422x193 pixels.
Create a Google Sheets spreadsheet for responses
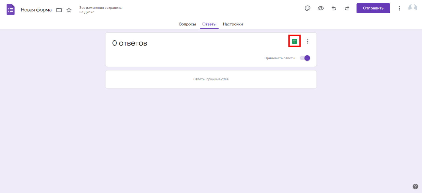[x=295, y=41]
